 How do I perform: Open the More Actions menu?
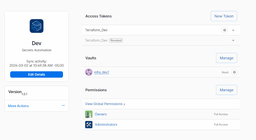[18, 106]
